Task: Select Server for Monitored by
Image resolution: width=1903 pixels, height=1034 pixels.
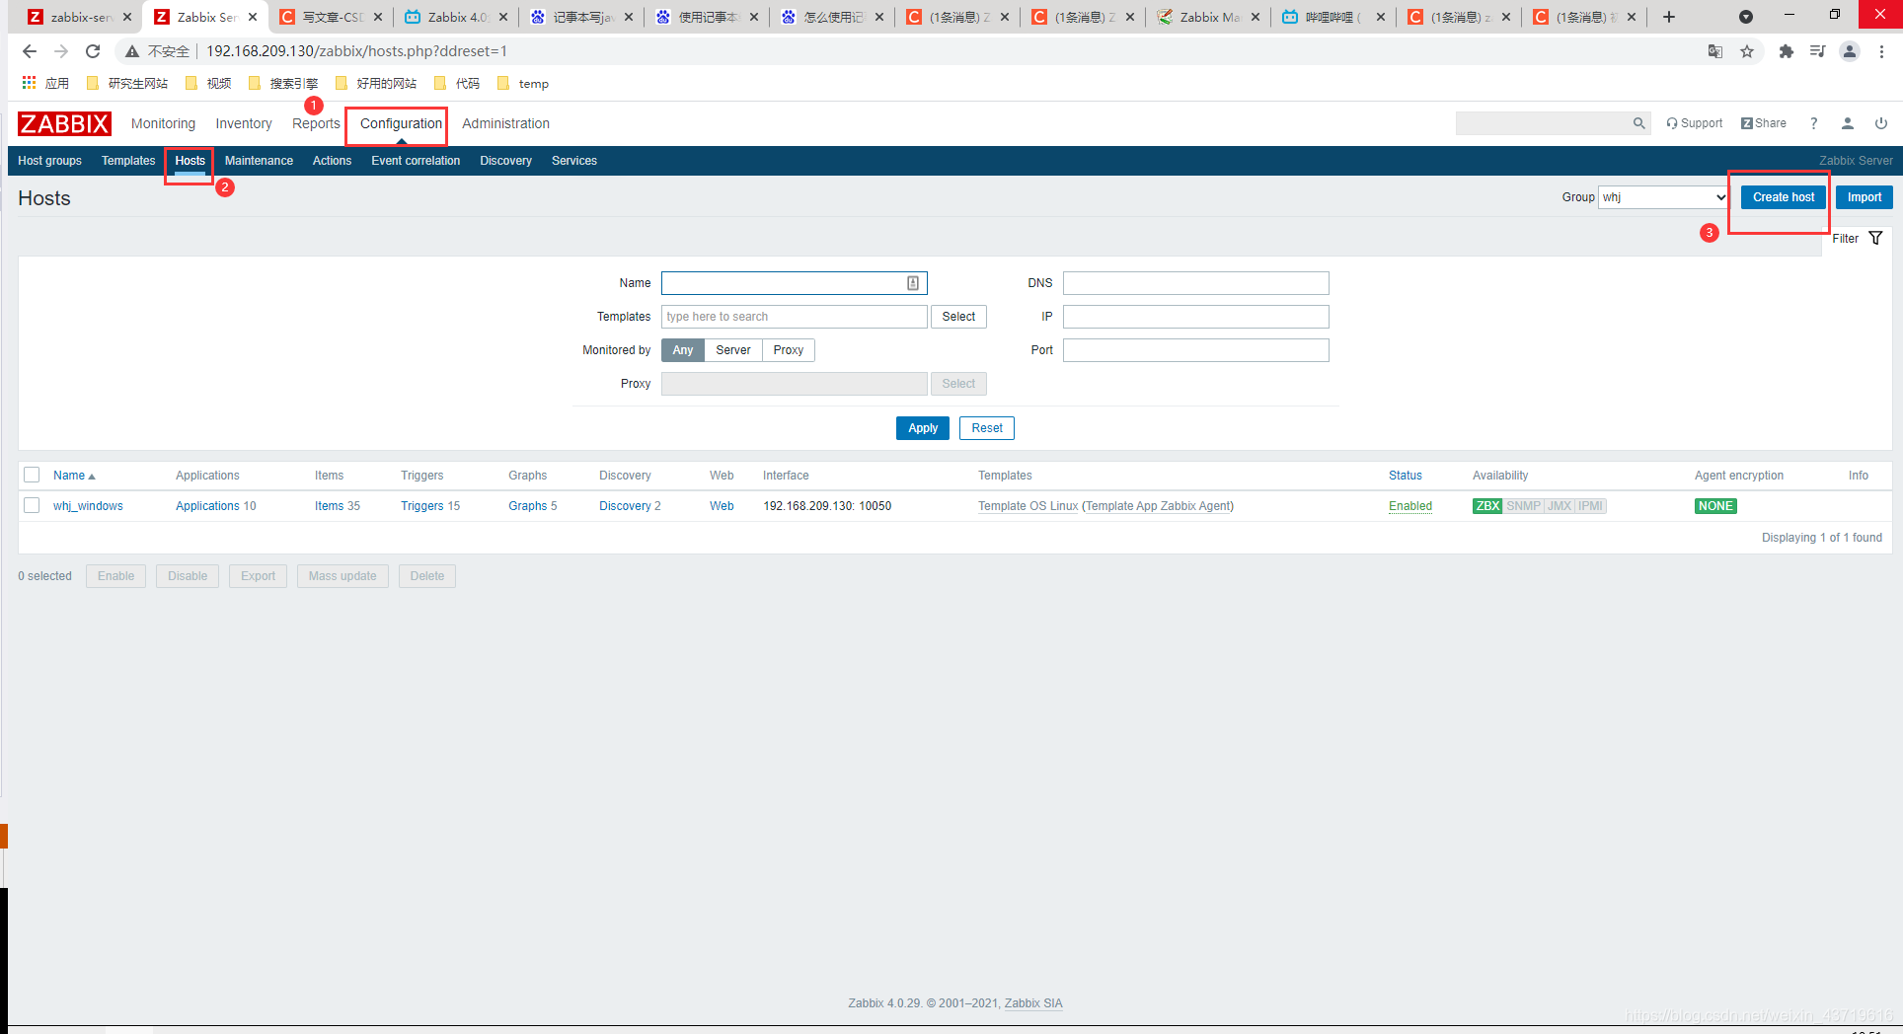Action: [x=733, y=350]
